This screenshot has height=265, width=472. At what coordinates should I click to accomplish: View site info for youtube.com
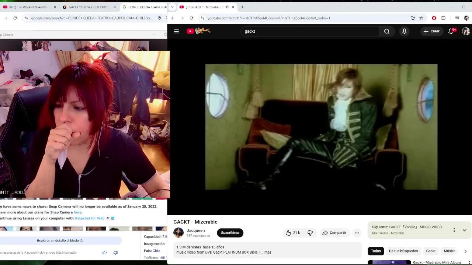[202, 18]
